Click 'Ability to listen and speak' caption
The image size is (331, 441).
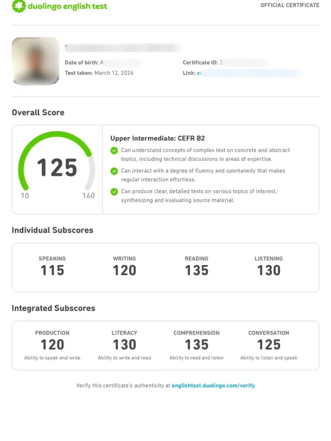(x=269, y=358)
